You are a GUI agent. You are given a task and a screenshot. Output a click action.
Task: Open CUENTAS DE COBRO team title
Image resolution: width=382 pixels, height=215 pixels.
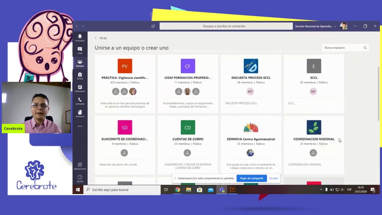coord(188,139)
